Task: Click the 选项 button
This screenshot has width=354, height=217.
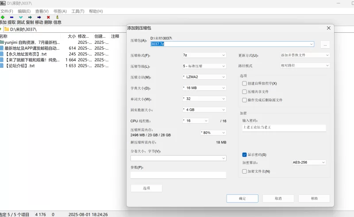Action: 146,188
